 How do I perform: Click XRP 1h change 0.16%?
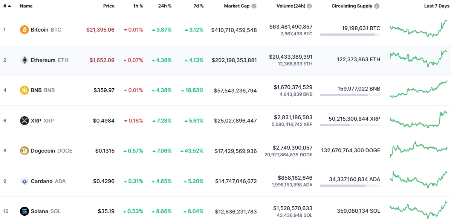(x=133, y=121)
